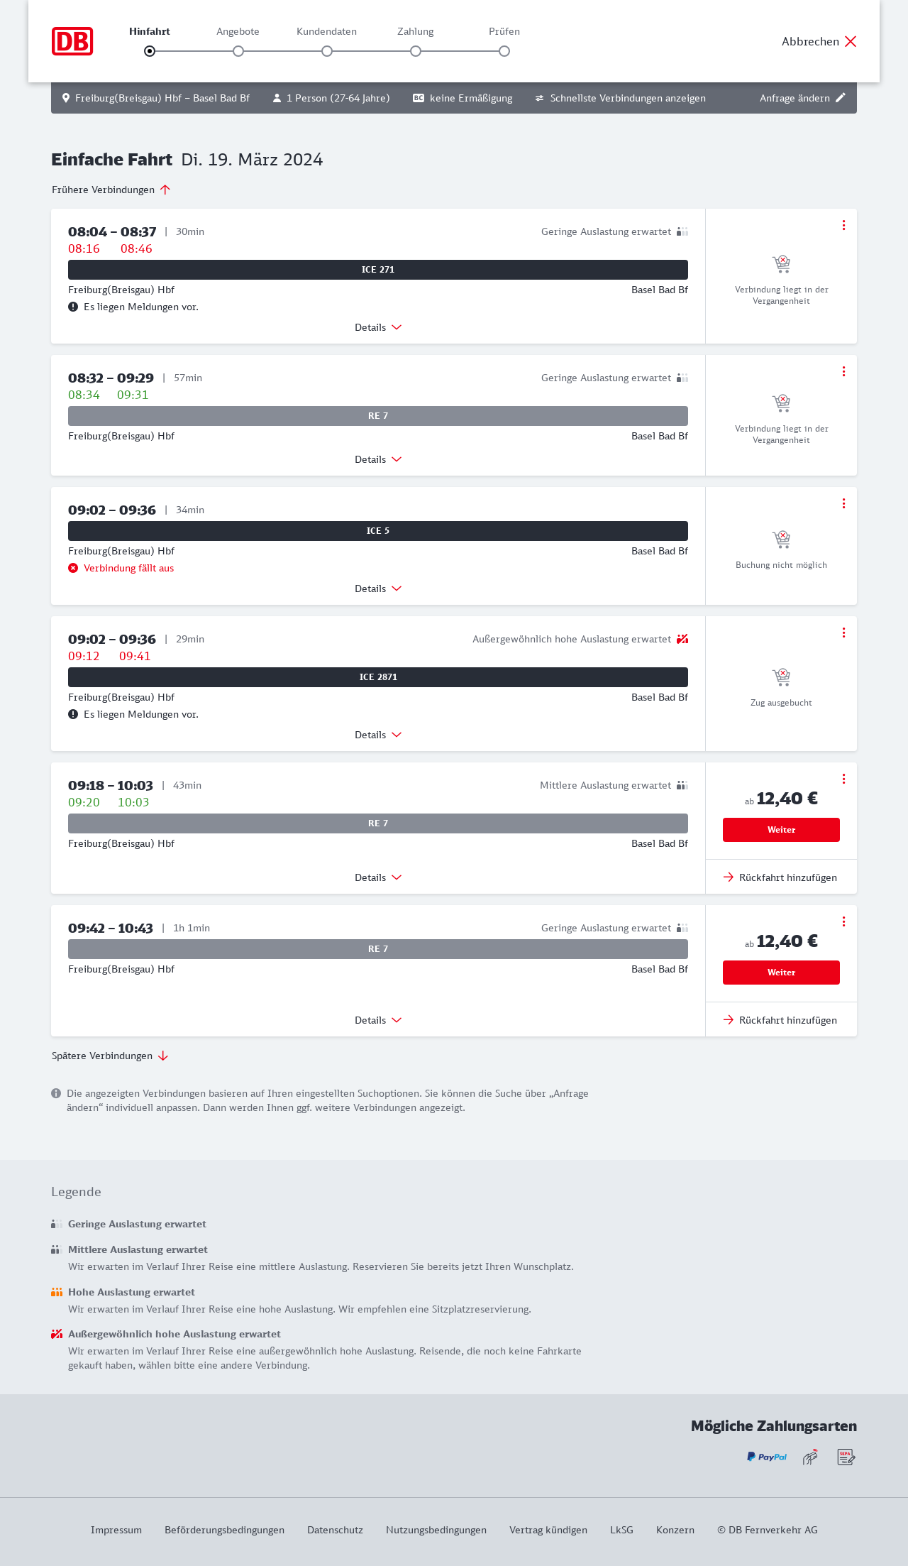Screen dimensions: 908x1566
Task: Click the pencil icon next to Anfrage ändern
Action: (841, 98)
